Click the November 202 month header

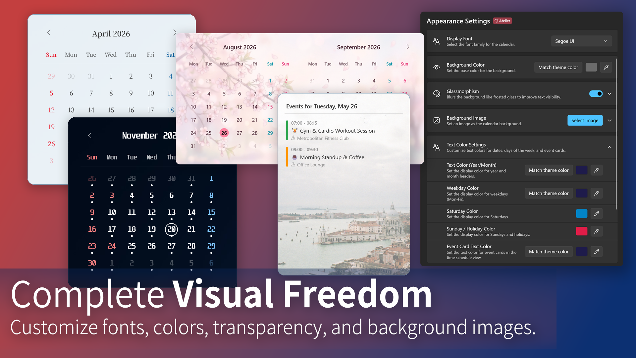(149, 136)
